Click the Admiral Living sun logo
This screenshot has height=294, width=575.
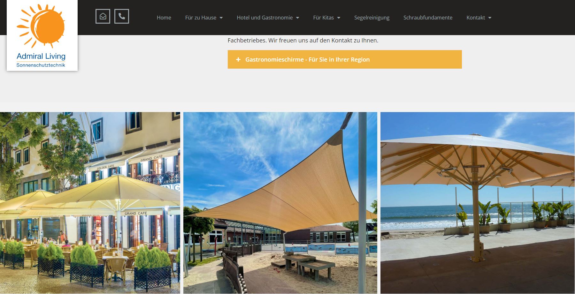(41, 26)
